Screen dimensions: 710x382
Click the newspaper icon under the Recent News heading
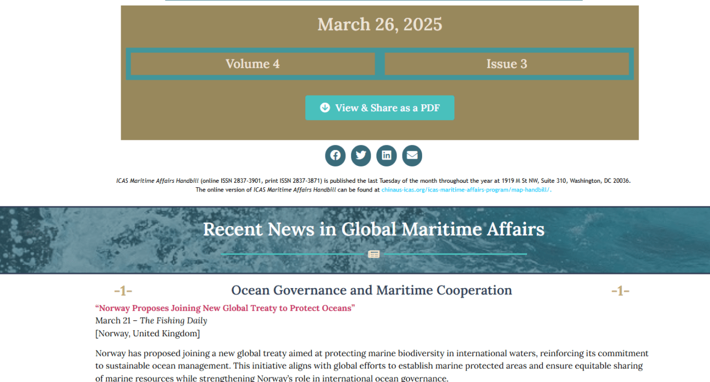click(x=374, y=254)
